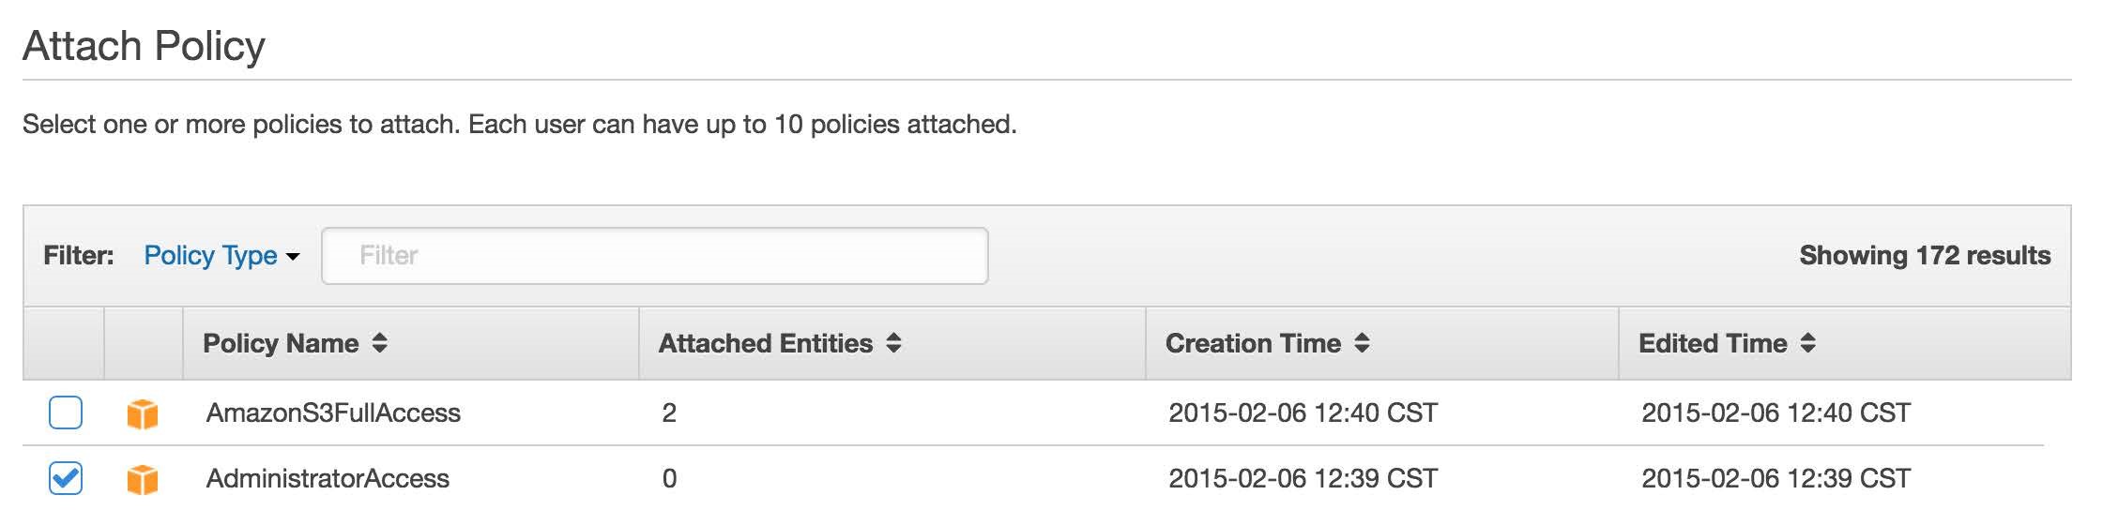Click the orange AdministratorAccess policy icon

coord(143,479)
